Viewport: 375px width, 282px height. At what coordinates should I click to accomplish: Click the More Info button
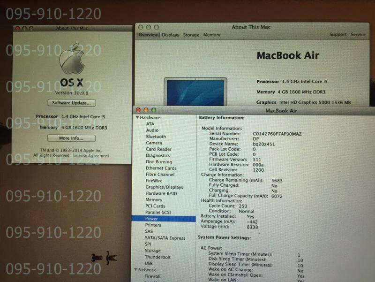point(71,138)
